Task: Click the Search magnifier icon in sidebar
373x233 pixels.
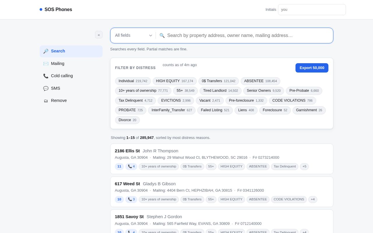Action: pos(46,51)
